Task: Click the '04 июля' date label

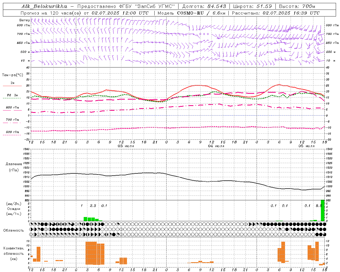Action: (x=216, y=146)
